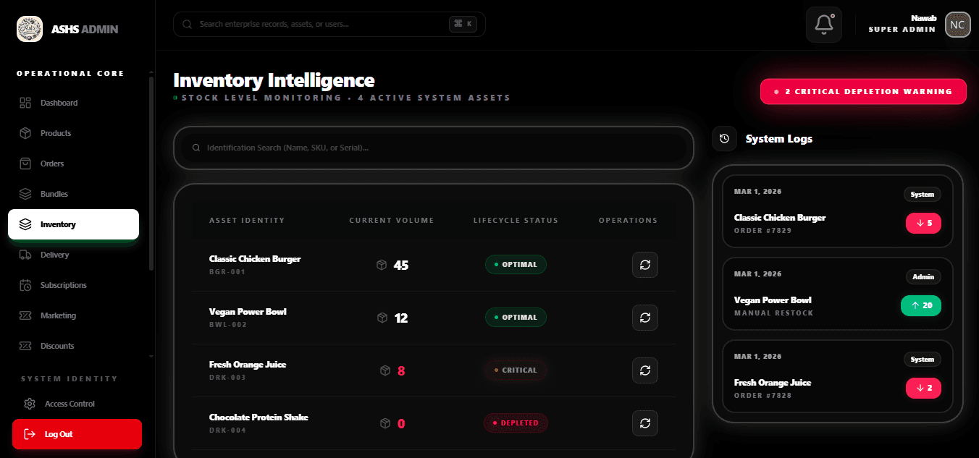This screenshot has width=979, height=458.
Task: Click refresh icon for Vegan Power Bowl
Action: (644, 318)
